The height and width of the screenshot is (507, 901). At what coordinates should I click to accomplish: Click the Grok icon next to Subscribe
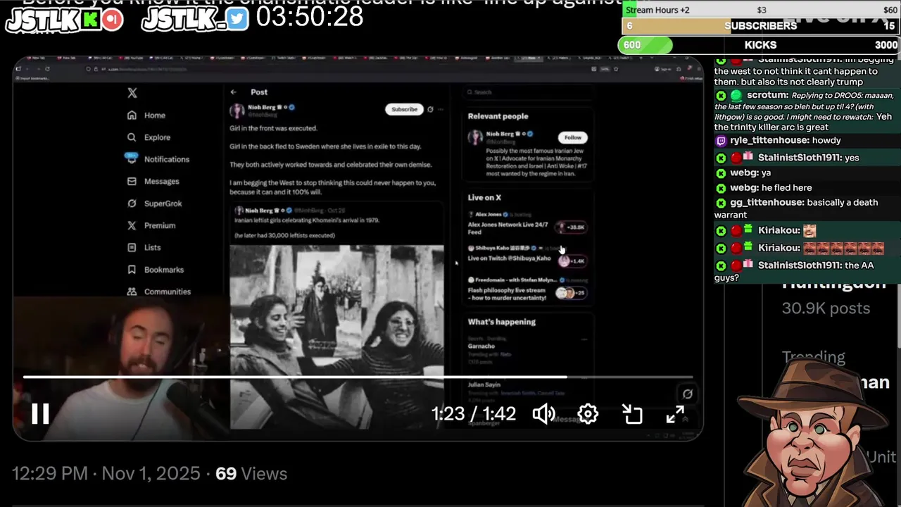click(x=430, y=109)
